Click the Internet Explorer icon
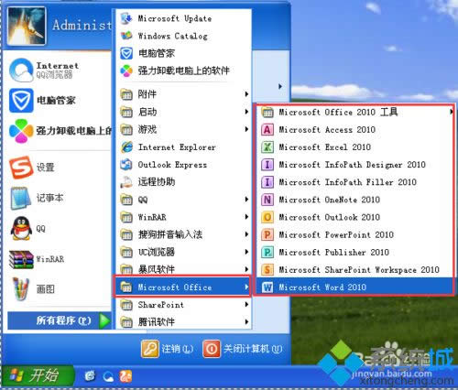This screenshot has width=458, height=390. [x=126, y=147]
